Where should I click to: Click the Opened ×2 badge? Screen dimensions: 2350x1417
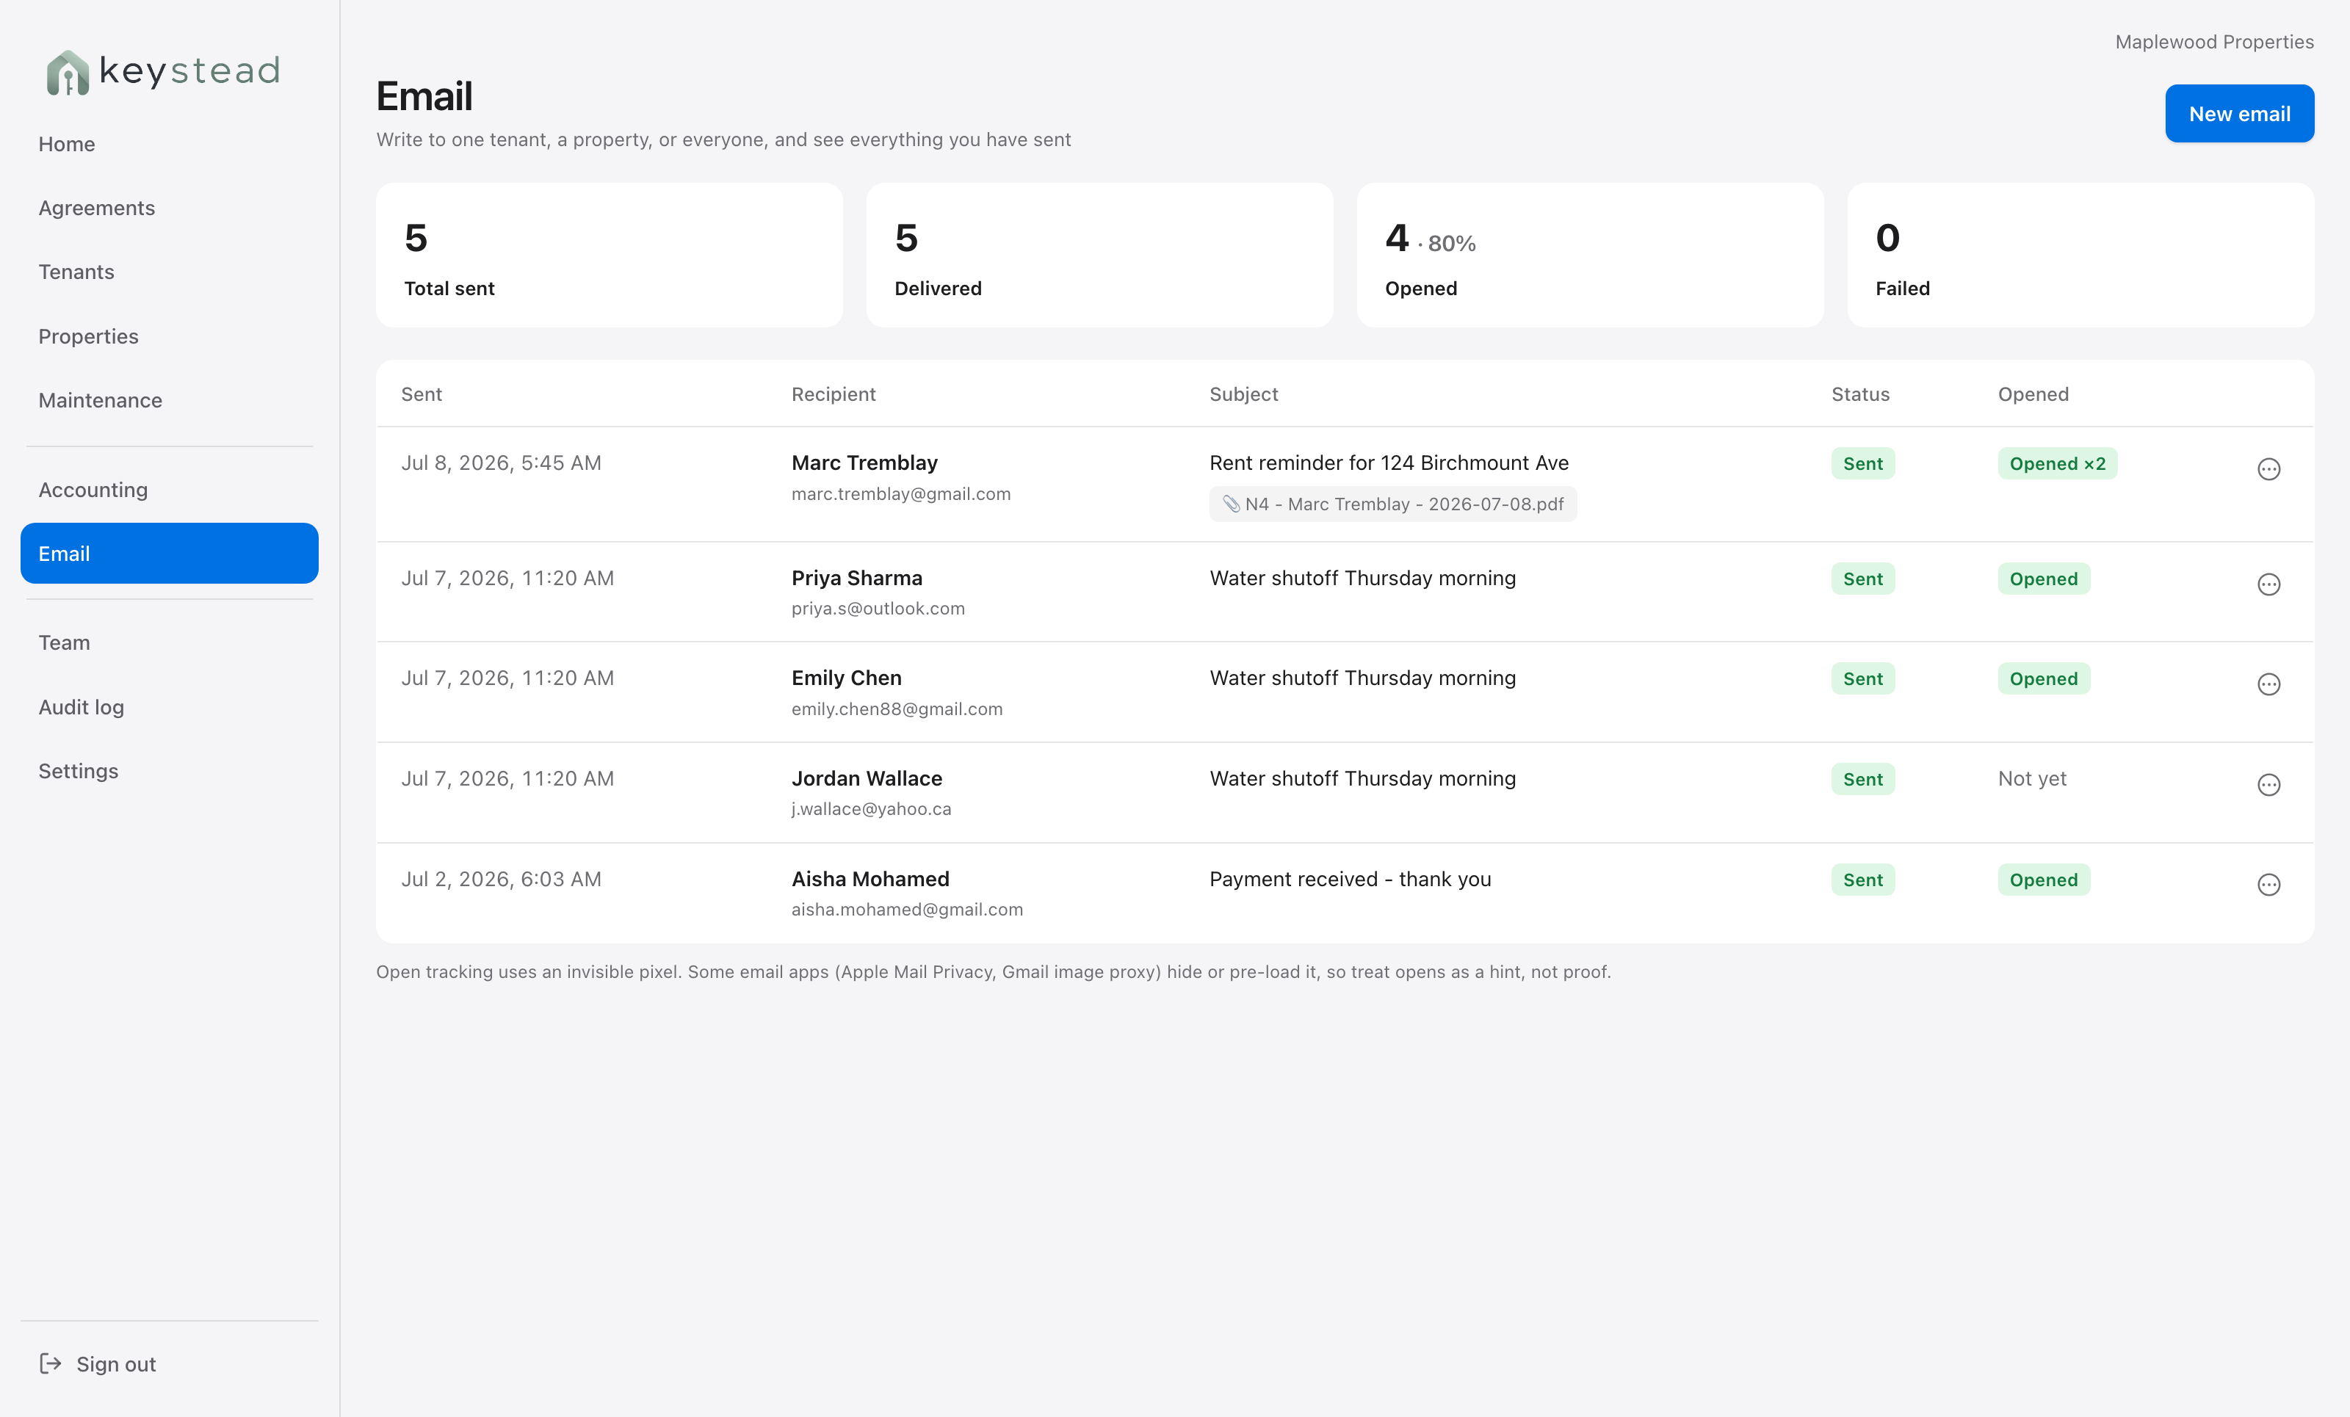2057,463
